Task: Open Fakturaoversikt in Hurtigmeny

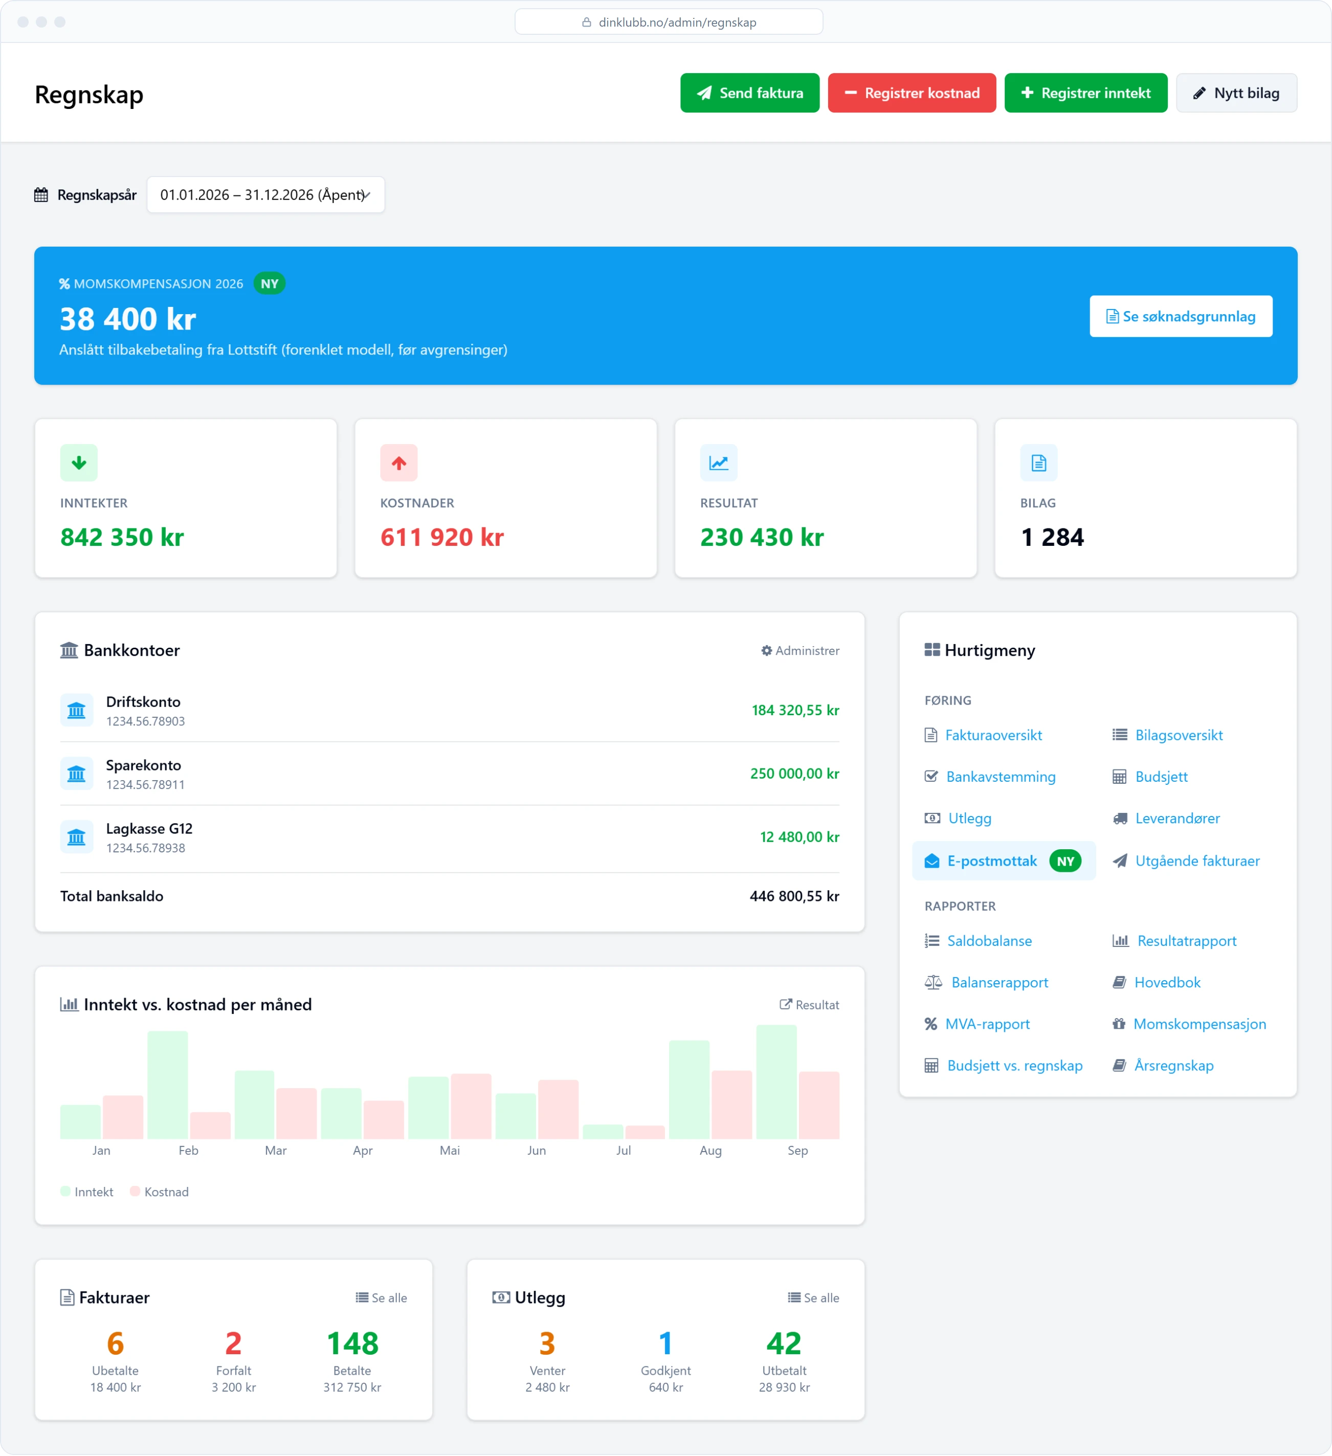Action: pos(983,735)
